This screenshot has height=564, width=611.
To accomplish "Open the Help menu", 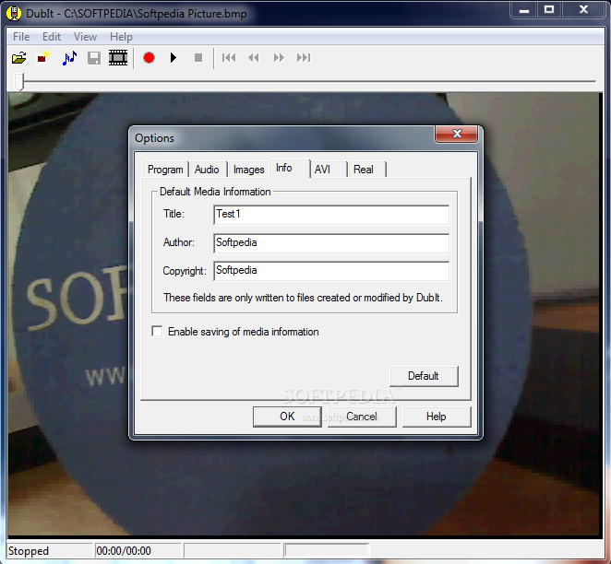I will (121, 37).
